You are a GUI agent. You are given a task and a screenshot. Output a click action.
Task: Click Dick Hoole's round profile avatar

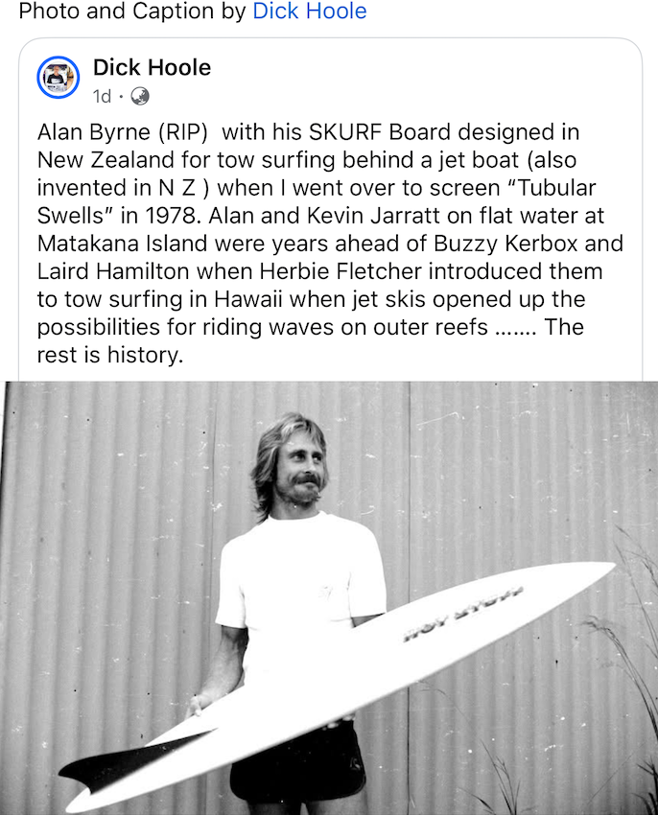click(59, 78)
